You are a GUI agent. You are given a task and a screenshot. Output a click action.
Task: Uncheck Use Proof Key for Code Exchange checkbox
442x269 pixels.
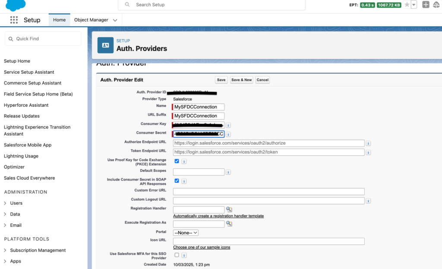click(177, 161)
